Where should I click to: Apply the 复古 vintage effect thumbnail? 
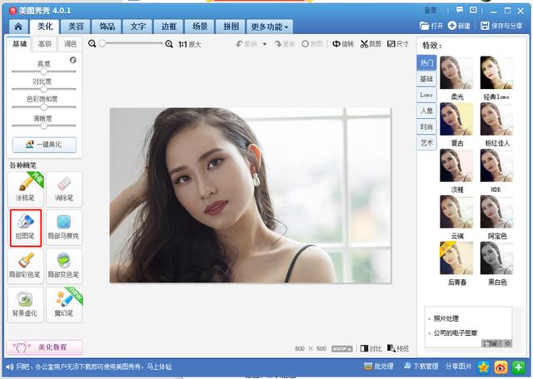pyautogui.click(x=456, y=120)
